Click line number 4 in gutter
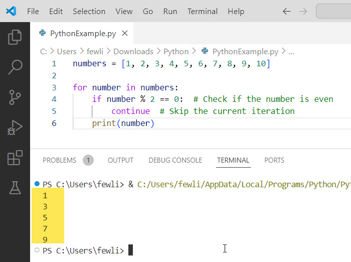Image resolution: width=351 pixels, height=262 pixels. pos(54,99)
